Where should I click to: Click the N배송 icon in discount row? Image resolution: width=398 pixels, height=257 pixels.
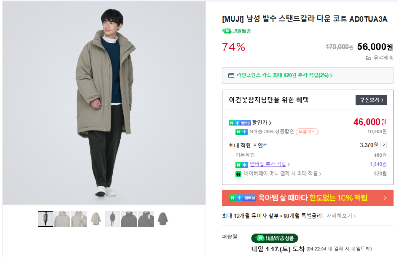pyautogui.click(x=241, y=132)
